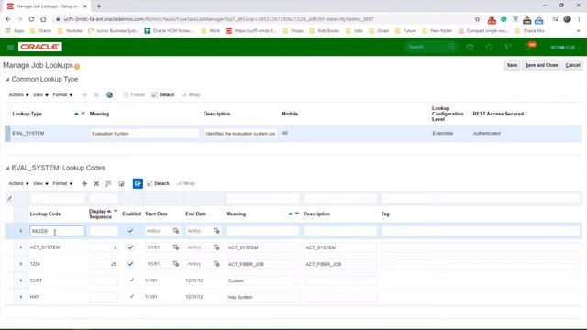Go to the Oracle home icon
The height and width of the screenshot is (330, 587).
(471, 47)
